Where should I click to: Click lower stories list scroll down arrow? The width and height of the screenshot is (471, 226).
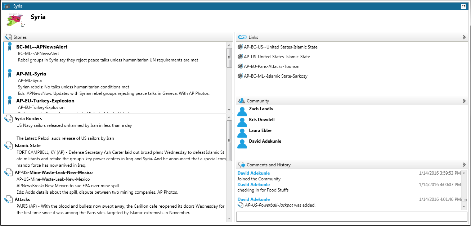[229, 218]
